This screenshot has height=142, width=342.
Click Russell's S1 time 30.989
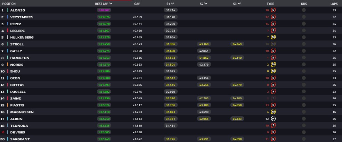(x=171, y=92)
